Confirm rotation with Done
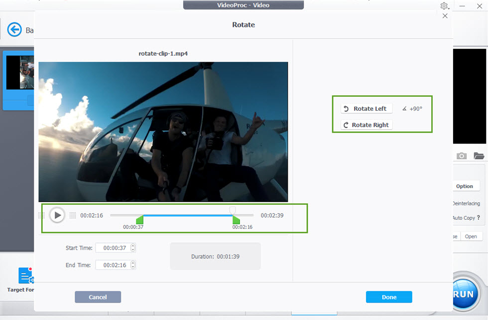This screenshot has height=320, width=488. pyautogui.click(x=389, y=297)
